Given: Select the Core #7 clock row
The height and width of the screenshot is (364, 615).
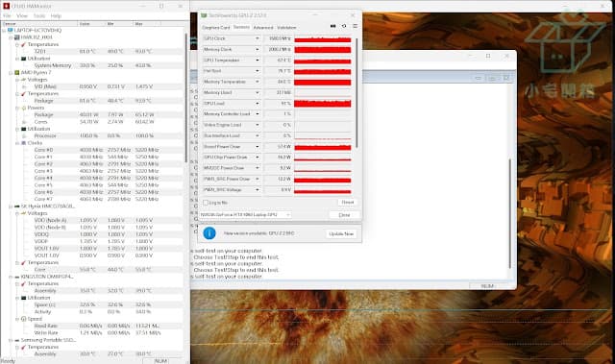Looking at the screenshot, I should 92,199.
